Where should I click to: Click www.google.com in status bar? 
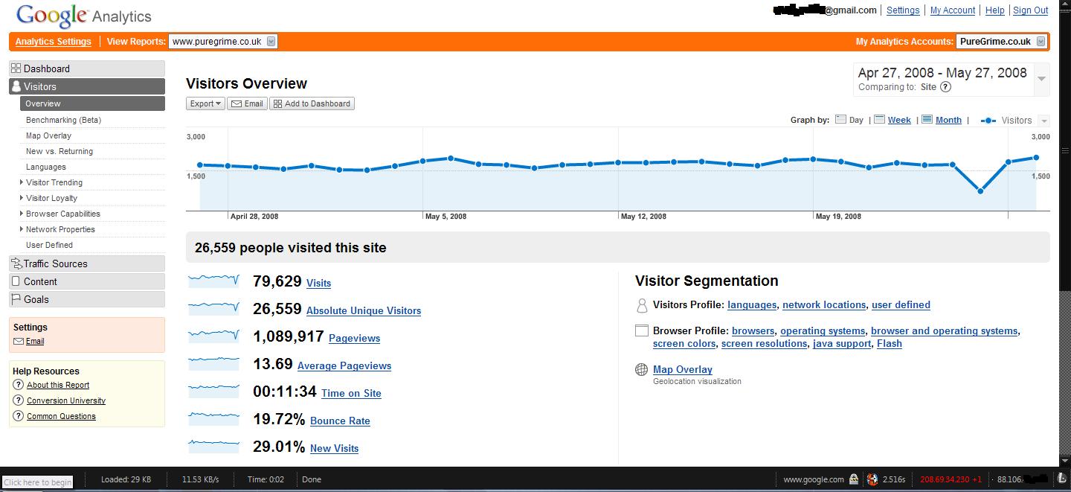[x=814, y=480]
